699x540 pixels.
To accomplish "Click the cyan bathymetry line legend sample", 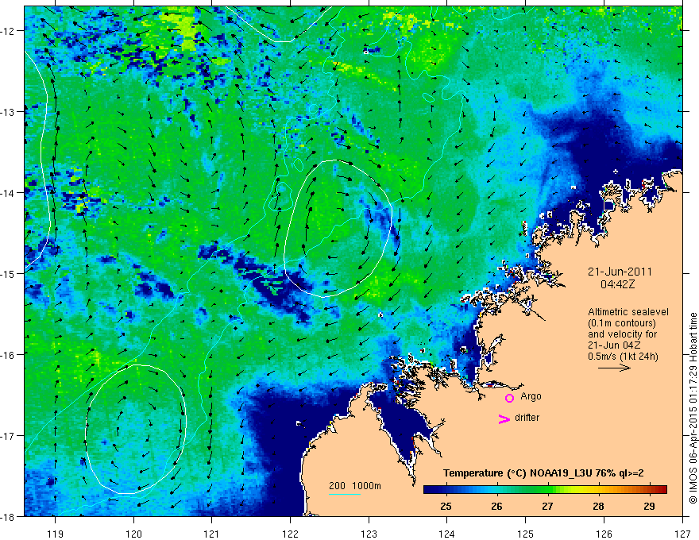I will pyautogui.click(x=345, y=494).
